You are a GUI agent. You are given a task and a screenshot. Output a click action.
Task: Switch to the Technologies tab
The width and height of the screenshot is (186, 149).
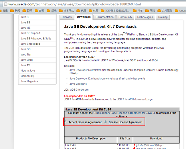(145, 17)
